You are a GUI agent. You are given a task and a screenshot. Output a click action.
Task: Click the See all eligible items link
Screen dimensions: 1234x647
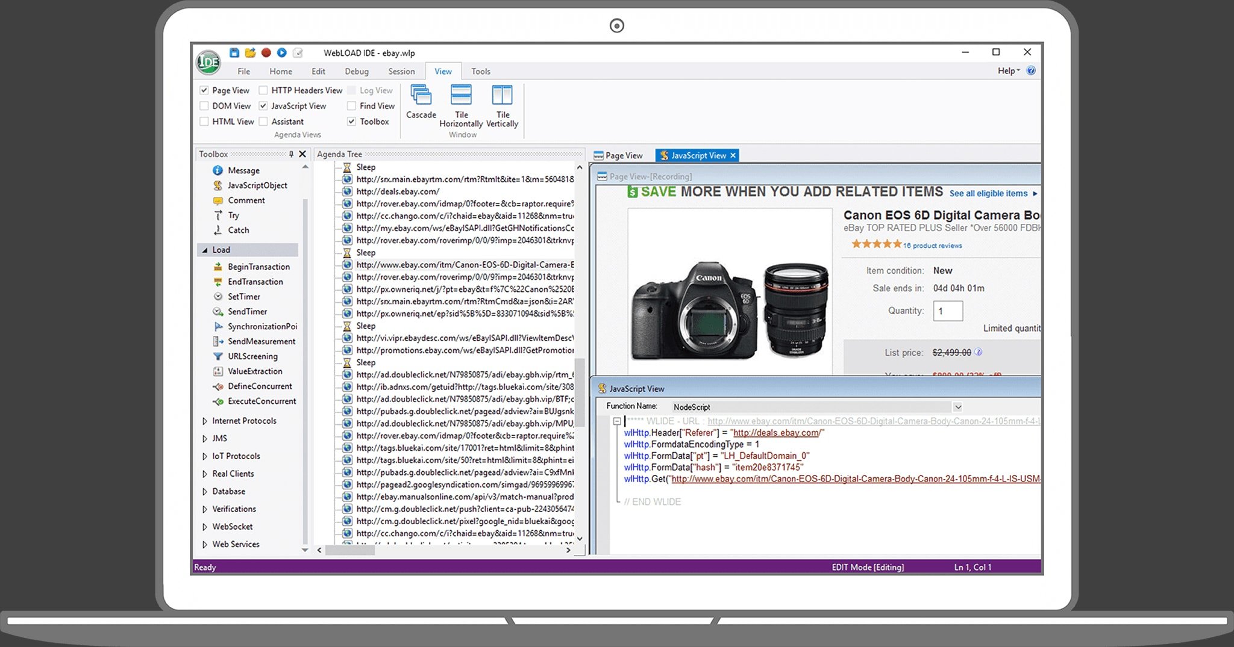pyautogui.click(x=988, y=194)
